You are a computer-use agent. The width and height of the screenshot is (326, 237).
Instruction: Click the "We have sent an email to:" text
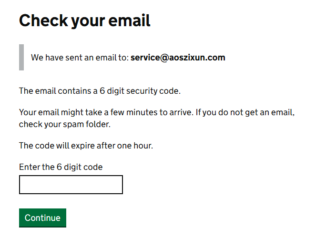click(x=80, y=58)
